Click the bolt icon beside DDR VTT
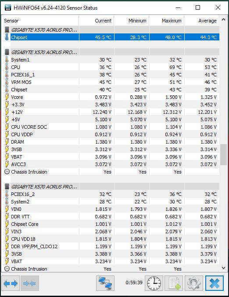The height and width of the screenshot is (297, 229). click(x=7, y=217)
